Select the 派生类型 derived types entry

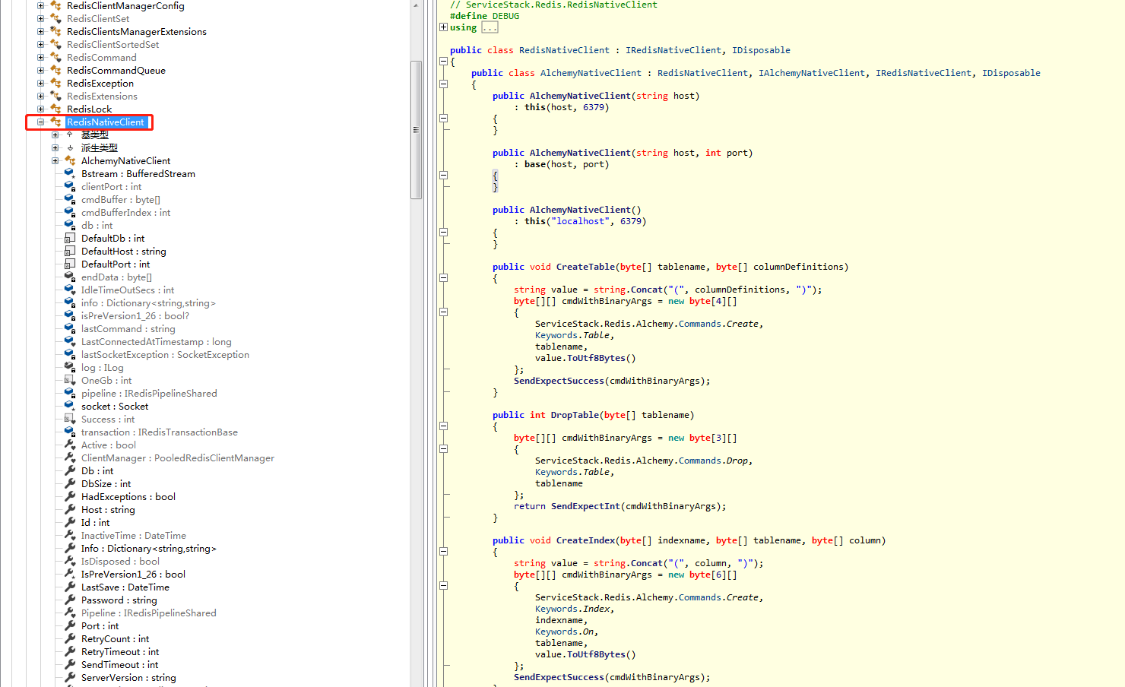point(100,147)
